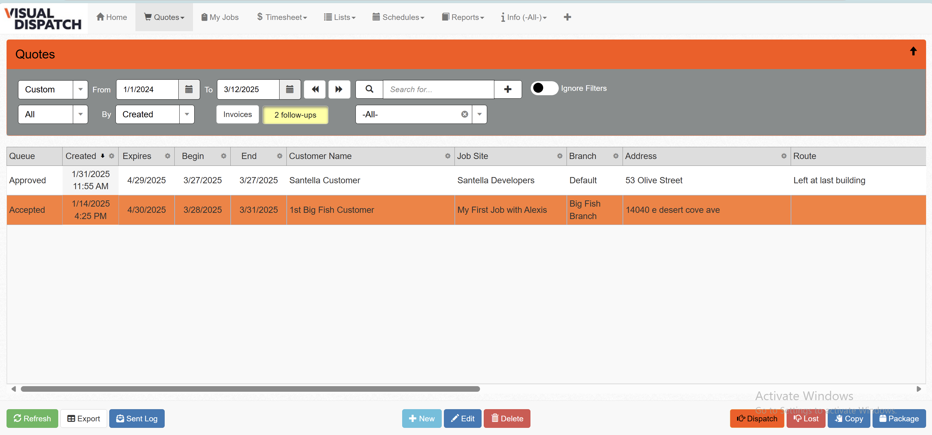Click the Edit button
The image size is (932, 435).
tap(462, 419)
